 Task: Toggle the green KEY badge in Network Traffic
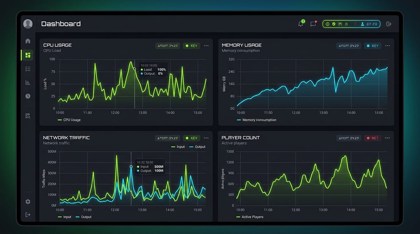[191, 138]
